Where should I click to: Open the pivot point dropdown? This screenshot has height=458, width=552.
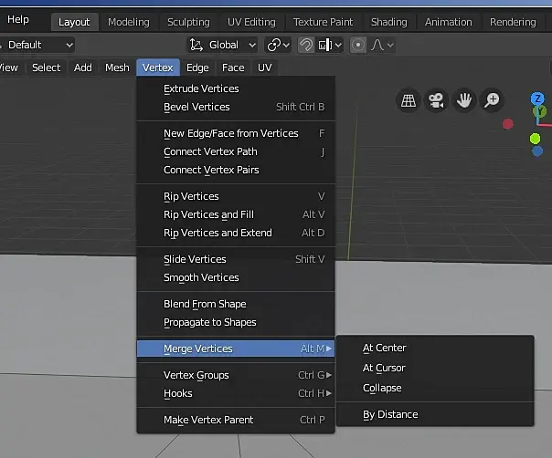278,45
